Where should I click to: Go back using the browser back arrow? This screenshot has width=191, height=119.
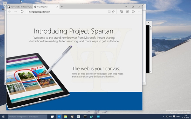pyautogui.click(x=10, y=12)
